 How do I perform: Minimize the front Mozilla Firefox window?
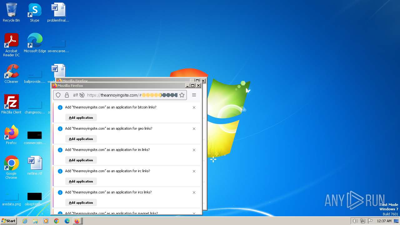point(188,86)
